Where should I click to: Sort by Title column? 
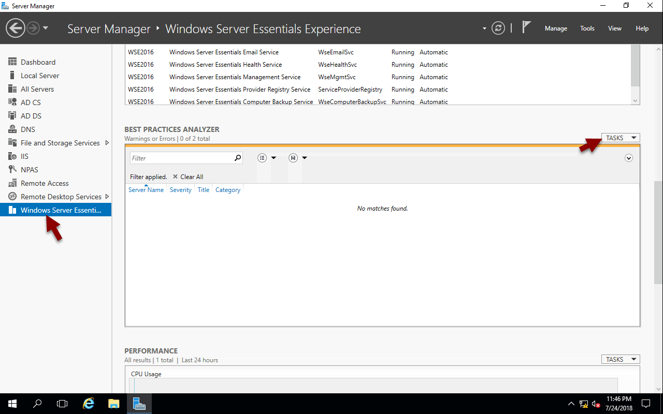204,190
